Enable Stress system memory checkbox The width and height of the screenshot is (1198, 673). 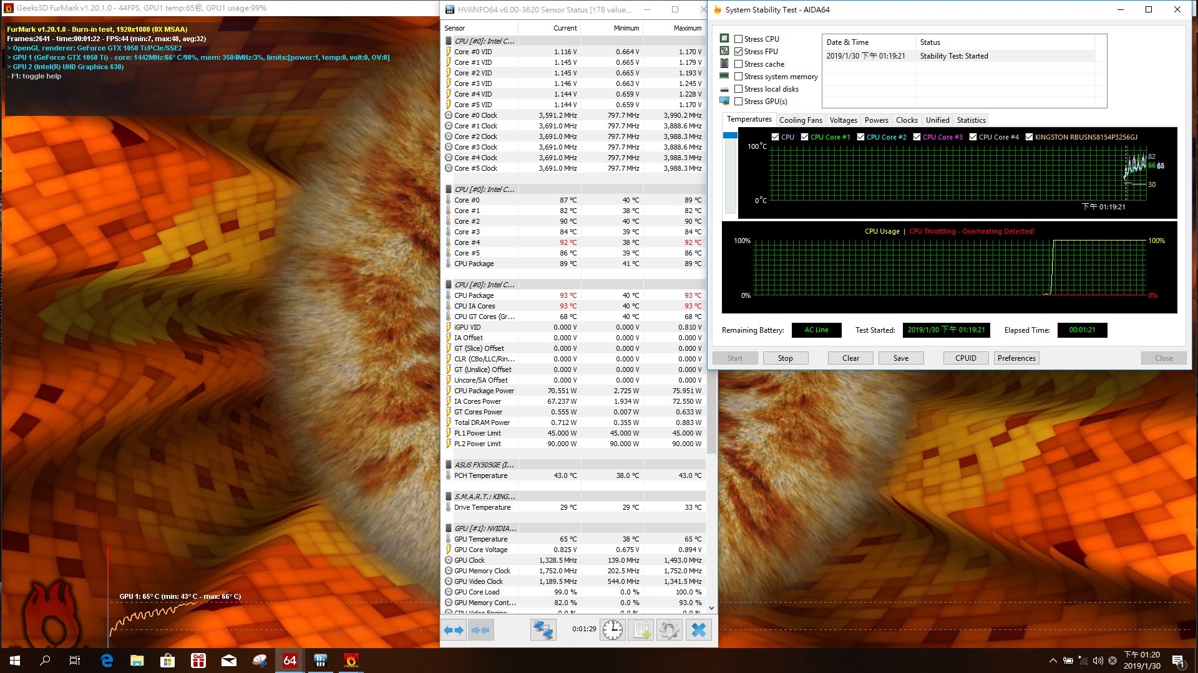pos(738,76)
